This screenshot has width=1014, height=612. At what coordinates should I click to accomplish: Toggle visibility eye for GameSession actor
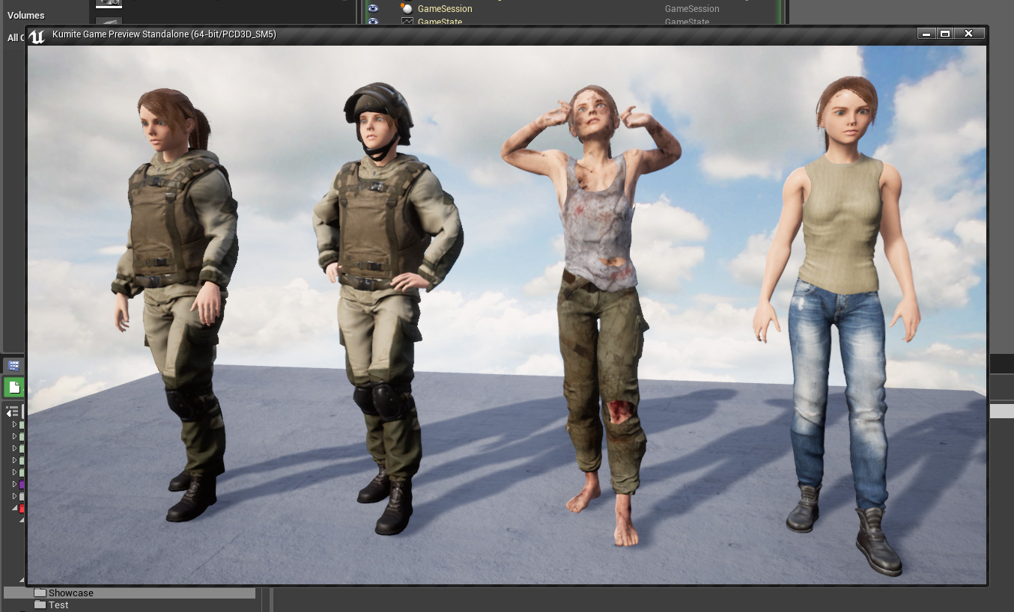point(373,9)
